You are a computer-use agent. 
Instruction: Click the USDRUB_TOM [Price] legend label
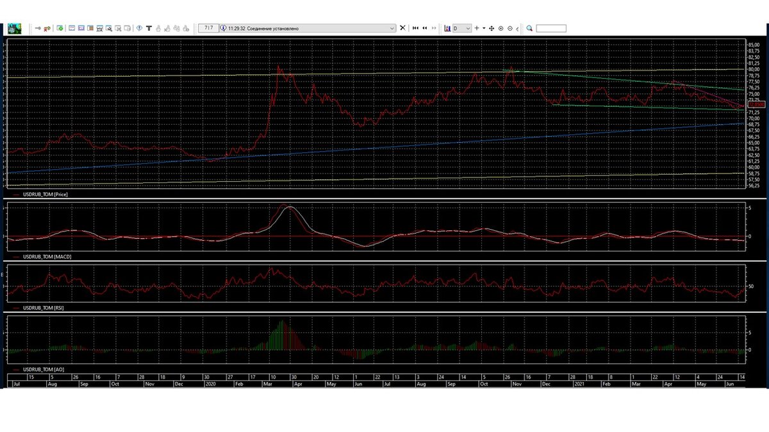pos(45,193)
